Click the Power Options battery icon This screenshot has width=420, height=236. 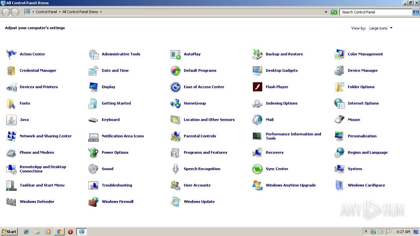coord(94,152)
